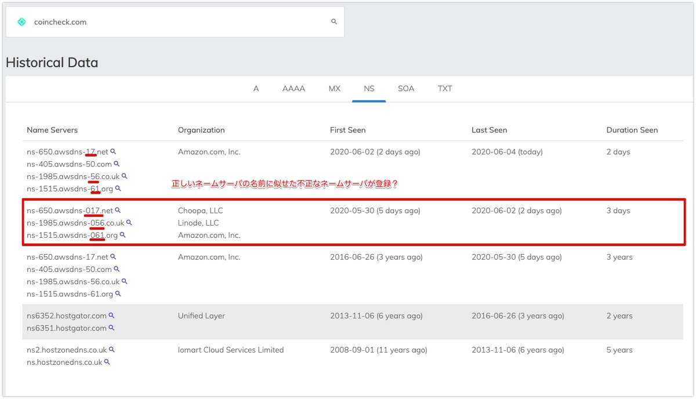
Task: Click the ns2.hostzonedns.co.uk name server text
Action: click(67, 350)
